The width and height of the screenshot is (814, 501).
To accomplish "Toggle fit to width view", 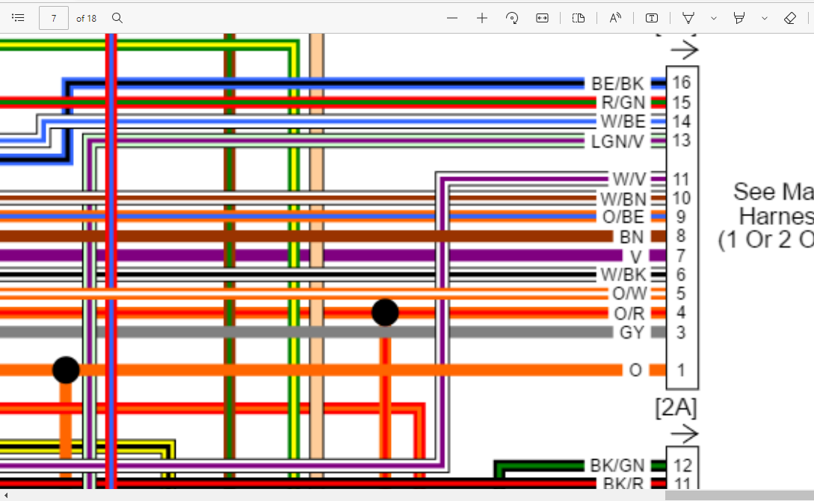I will tap(543, 18).
